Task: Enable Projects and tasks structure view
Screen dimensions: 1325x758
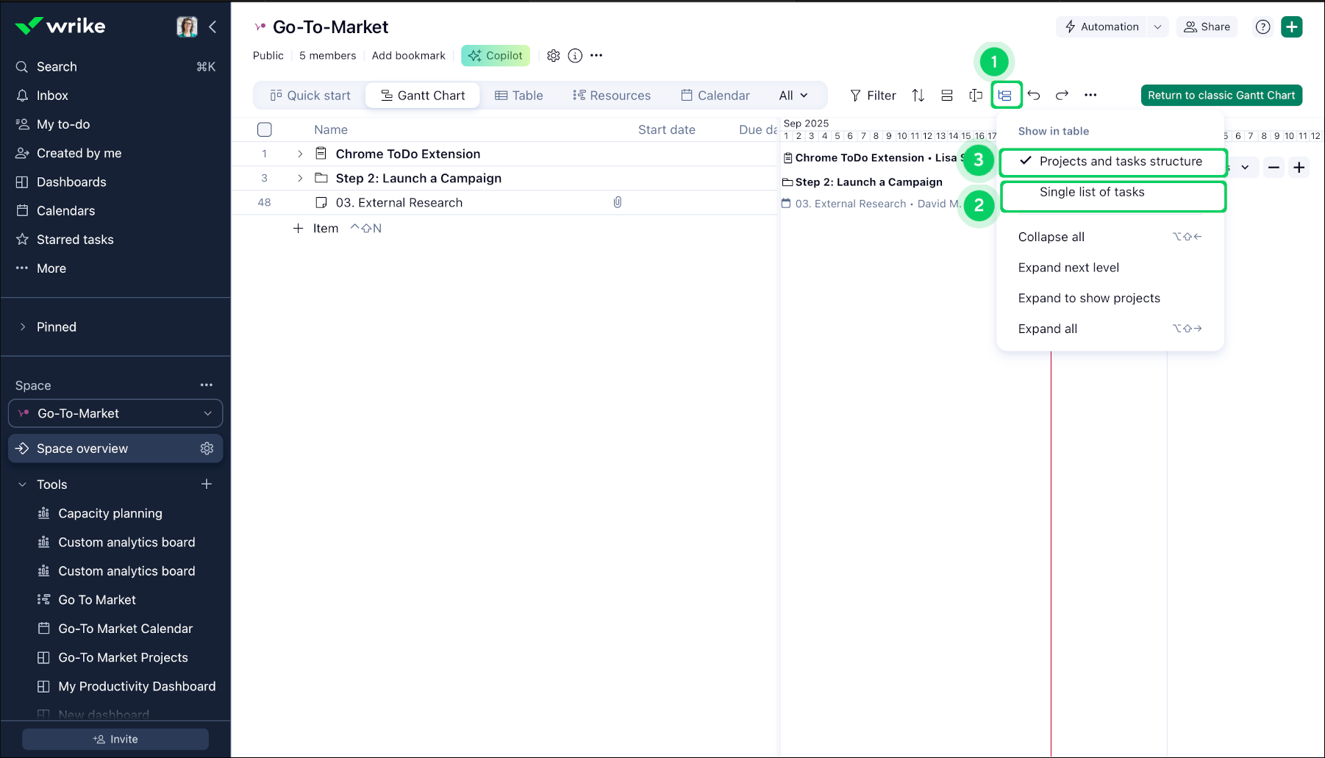Action: click(1112, 162)
